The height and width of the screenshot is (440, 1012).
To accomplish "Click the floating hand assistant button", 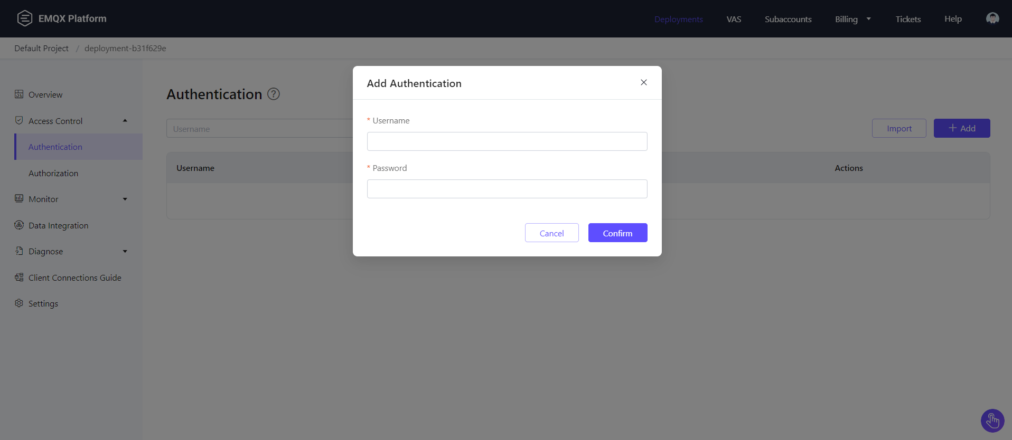I will click(x=992, y=420).
